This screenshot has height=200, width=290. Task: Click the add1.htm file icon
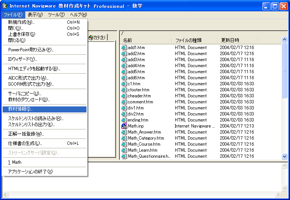(124, 48)
